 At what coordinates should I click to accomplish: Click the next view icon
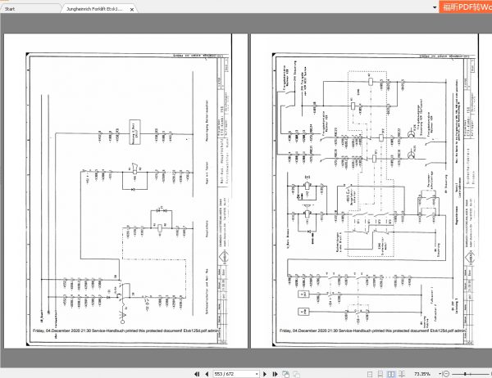[x=296, y=374]
